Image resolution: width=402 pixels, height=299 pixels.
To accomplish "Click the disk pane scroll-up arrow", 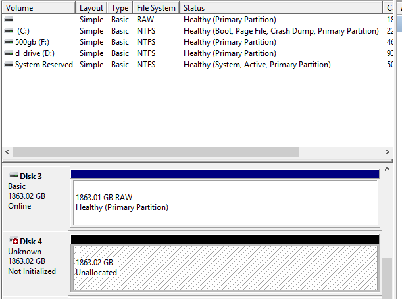I will tap(387, 169).
